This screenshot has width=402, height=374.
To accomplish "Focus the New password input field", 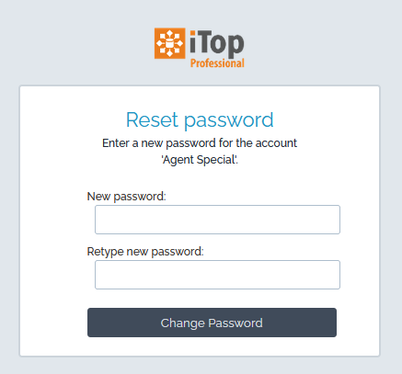I will click(217, 220).
